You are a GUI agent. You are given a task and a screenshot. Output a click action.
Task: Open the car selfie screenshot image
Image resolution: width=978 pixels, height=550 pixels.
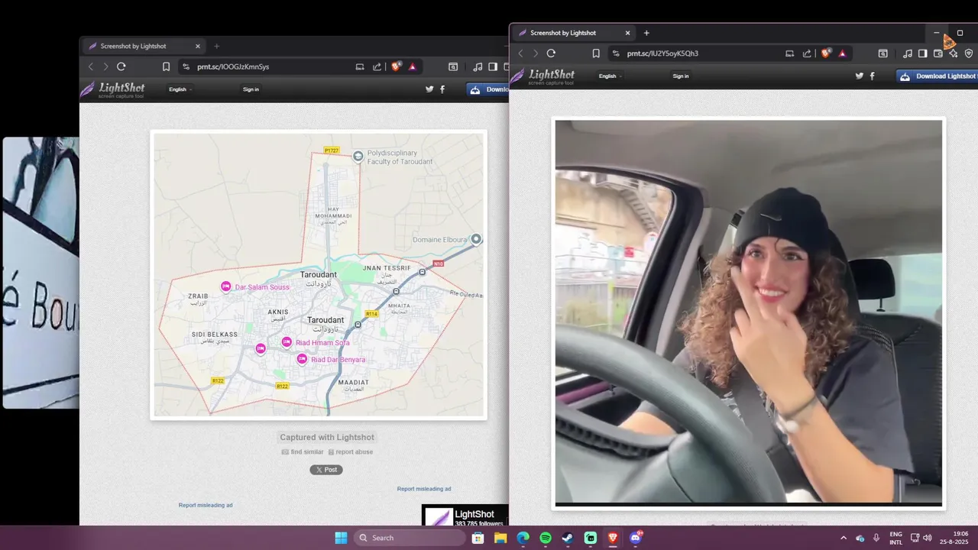(749, 312)
